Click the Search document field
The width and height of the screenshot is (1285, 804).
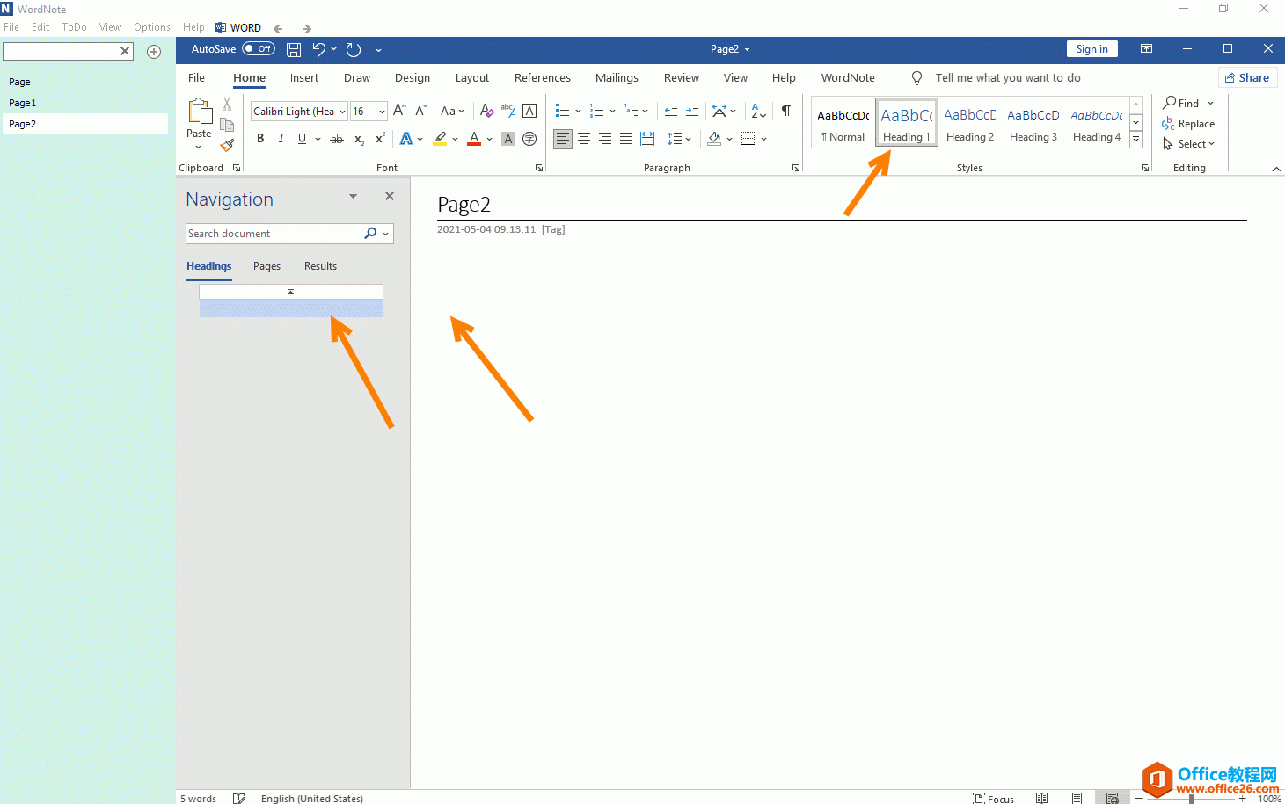point(273,234)
